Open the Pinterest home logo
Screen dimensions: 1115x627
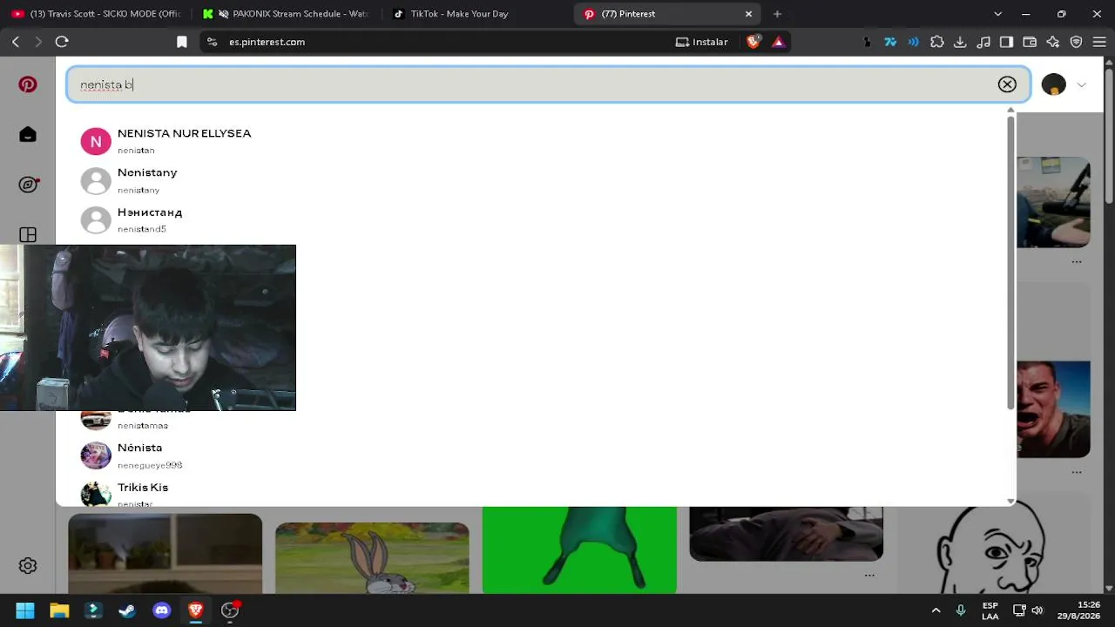click(x=28, y=84)
